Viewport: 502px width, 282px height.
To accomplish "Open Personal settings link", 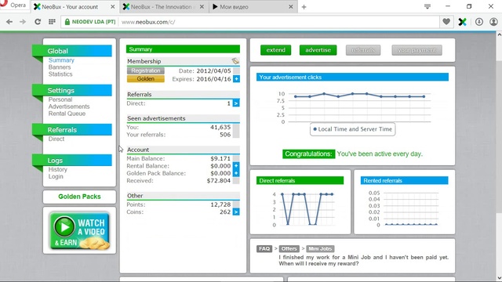I will (60, 99).
